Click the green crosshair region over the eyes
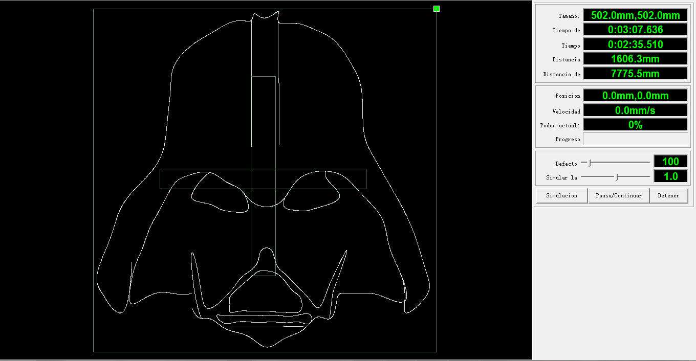Screen dimensions: 696x361 [x=263, y=177]
